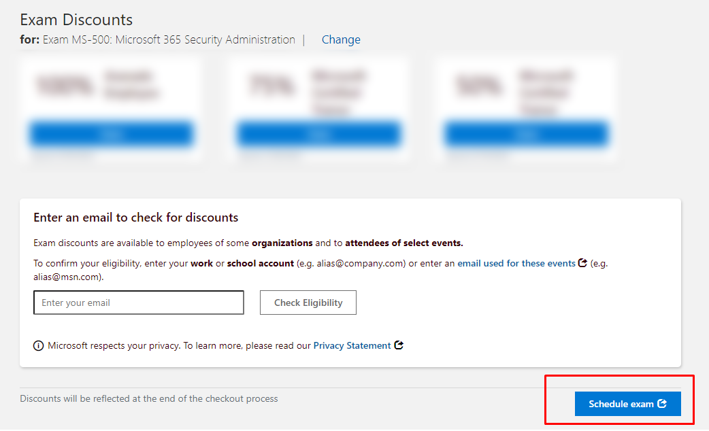The image size is (709, 431).
Task: Click the info icon before privacy notice
Action: click(x=39, y=346)
